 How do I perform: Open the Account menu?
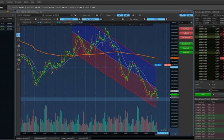[x=18, y=2]
